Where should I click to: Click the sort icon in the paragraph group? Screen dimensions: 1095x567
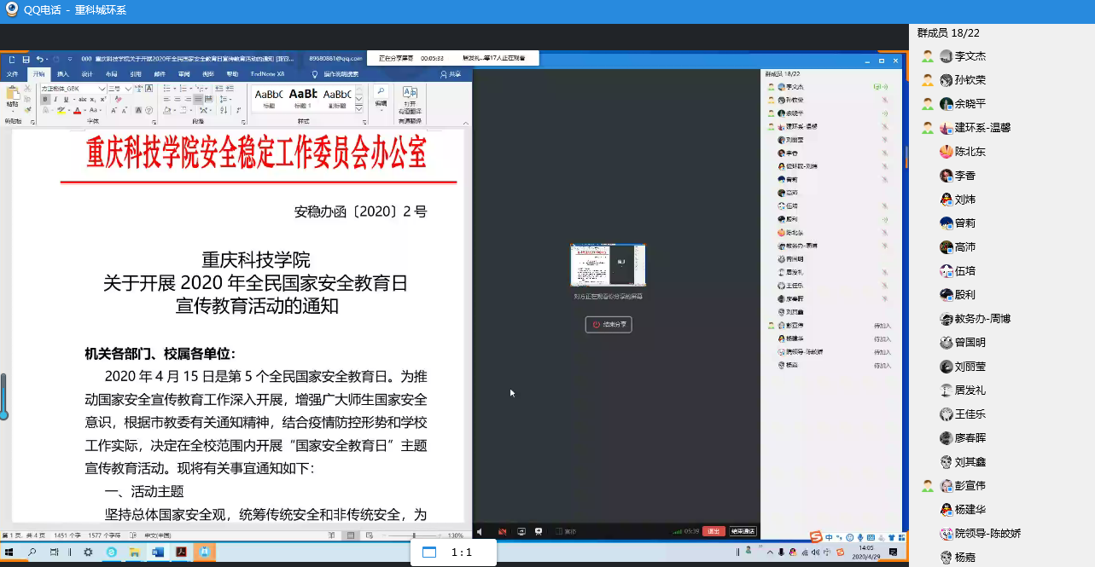tap(224, 110)
